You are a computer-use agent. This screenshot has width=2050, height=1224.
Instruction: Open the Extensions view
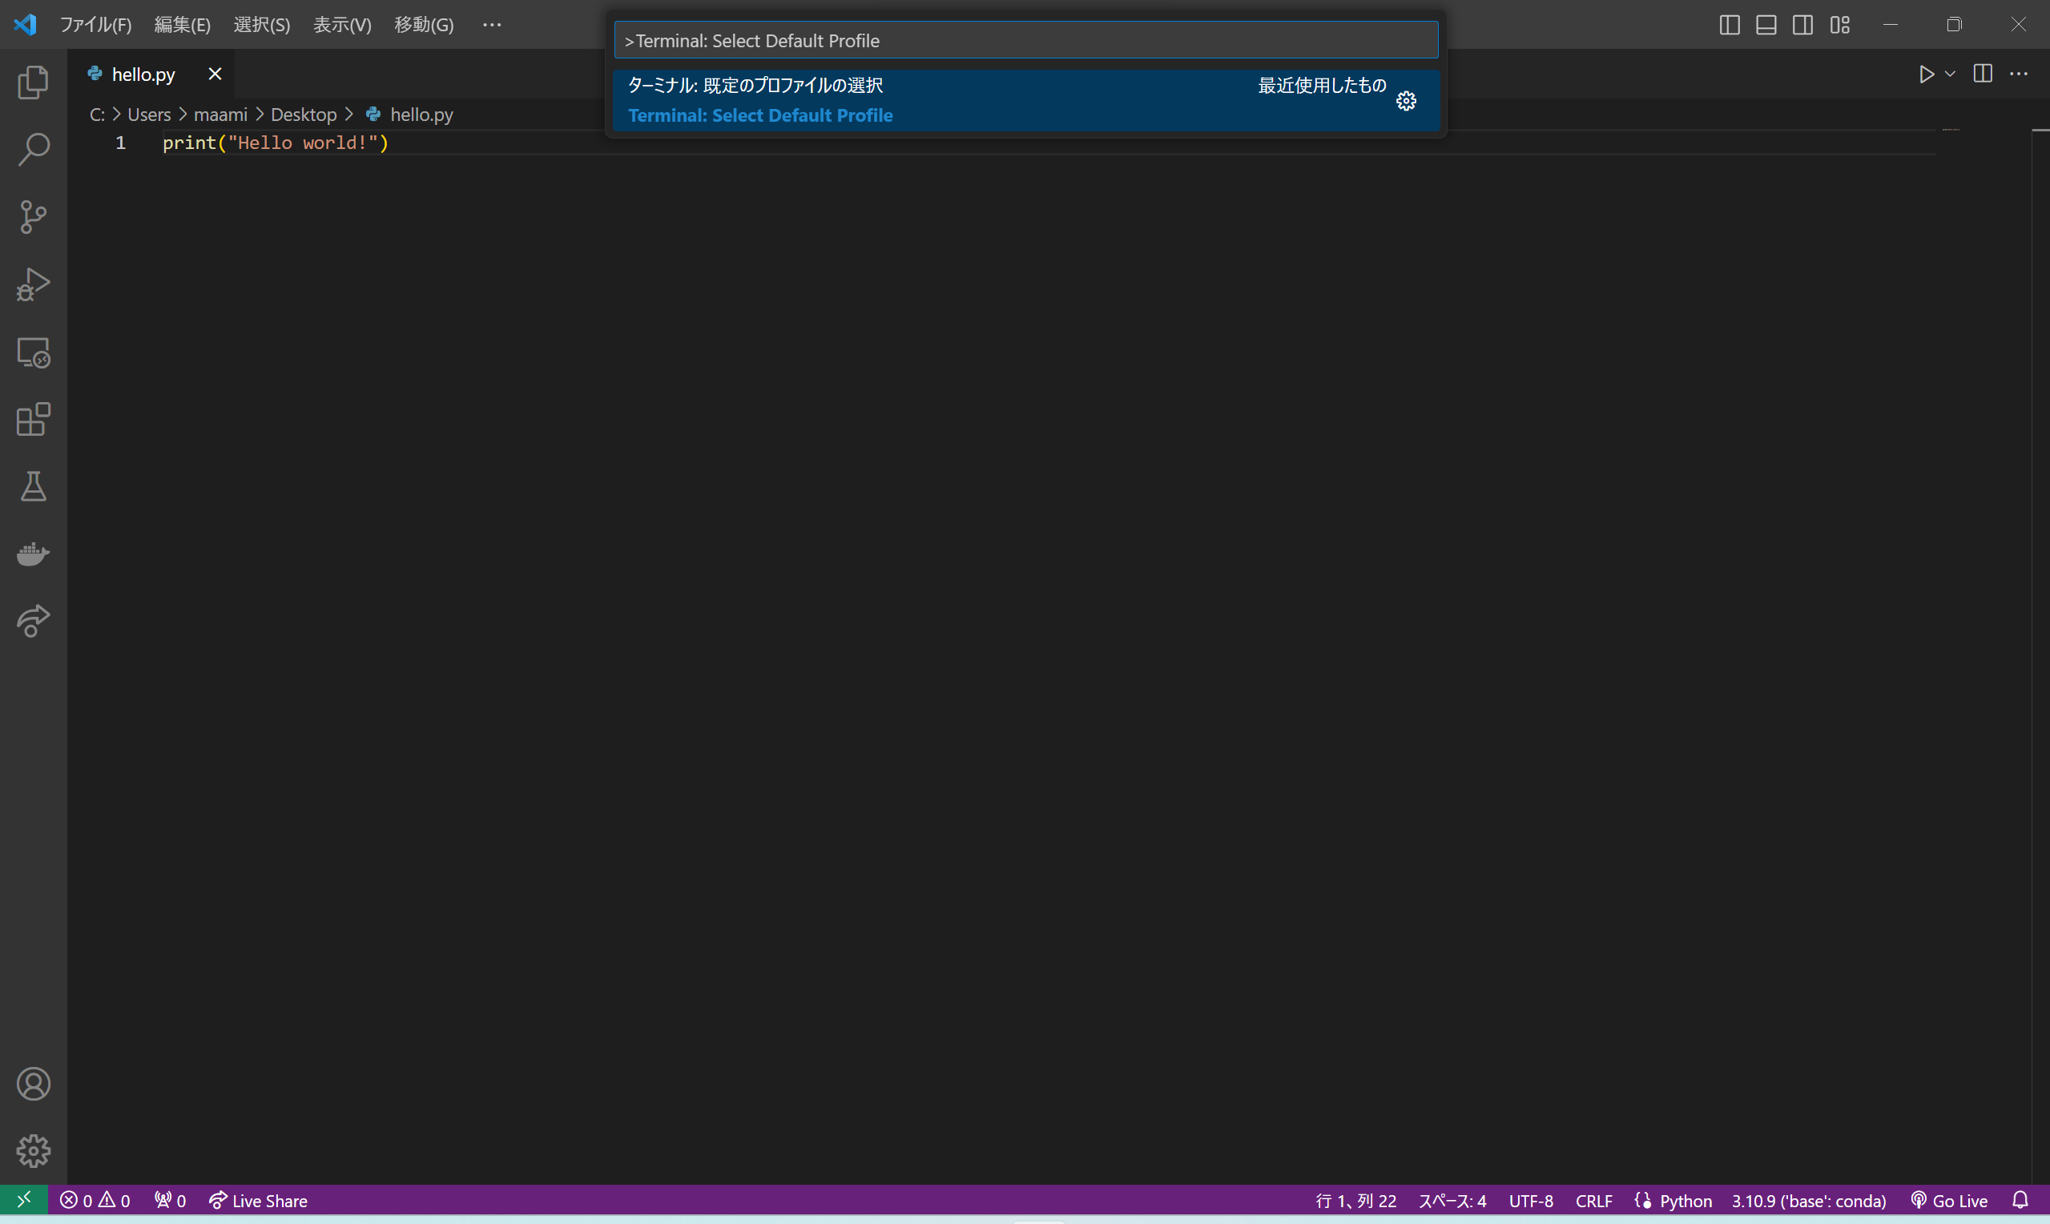pyautogui.click(x=33, y=420)
